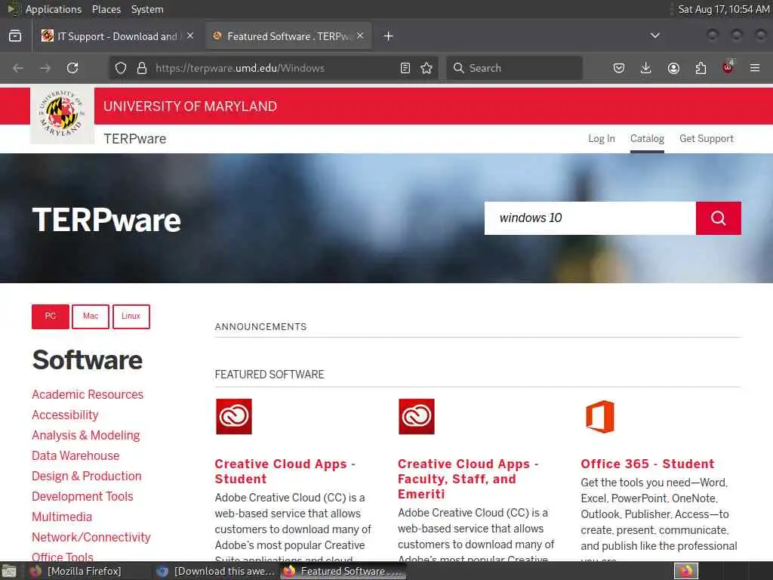The image size is (773, 580).
Task: Open the Firefox account icon
Action: point(673,68)
